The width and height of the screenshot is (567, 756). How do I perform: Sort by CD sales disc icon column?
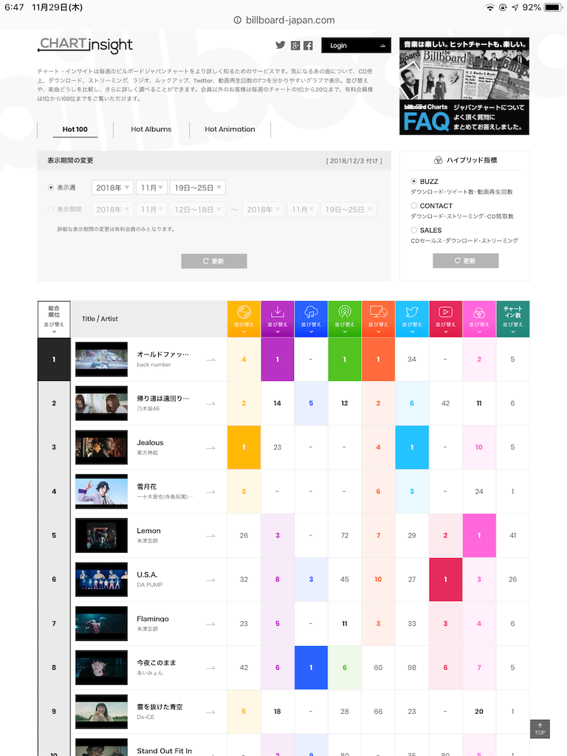244,319
